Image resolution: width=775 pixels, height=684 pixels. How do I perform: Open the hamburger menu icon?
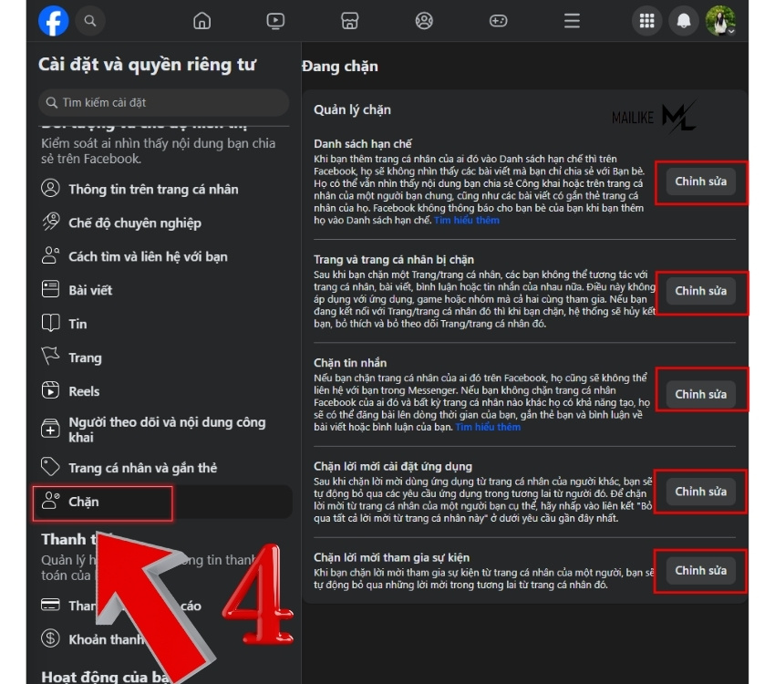tap(572, 21)
